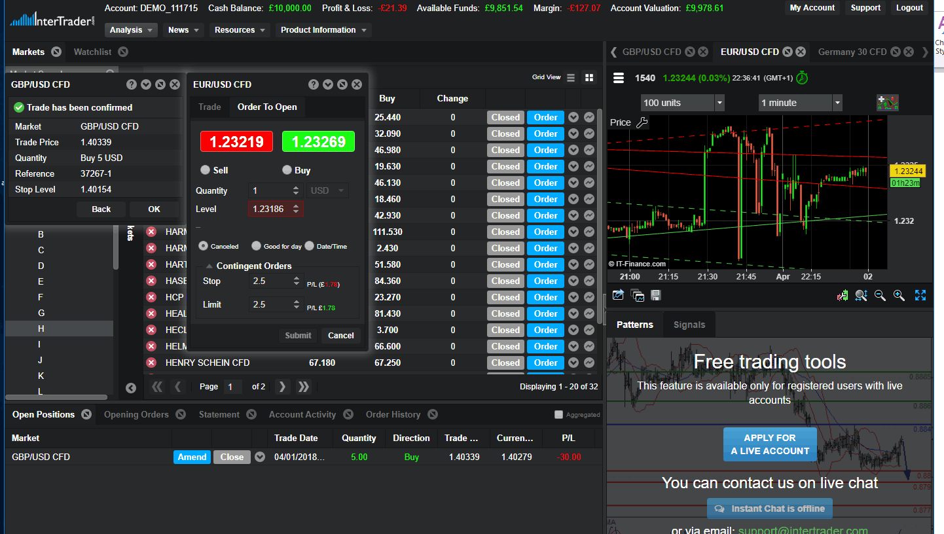Click OK on trade confirmation
This screenshot has width=944, height=534.
(x=154, y=209)
